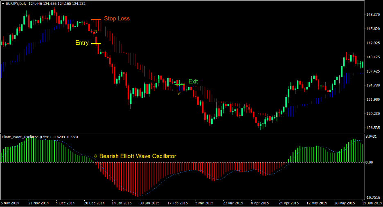The width and height of the screenshot is (383, 207).
Task: Click the 5 Nov 2014 date label
Action: point(10,203)
